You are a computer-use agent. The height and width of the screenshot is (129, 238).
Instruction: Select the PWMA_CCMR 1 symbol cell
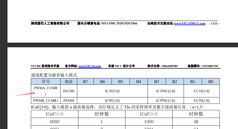(x=46, y=91)
